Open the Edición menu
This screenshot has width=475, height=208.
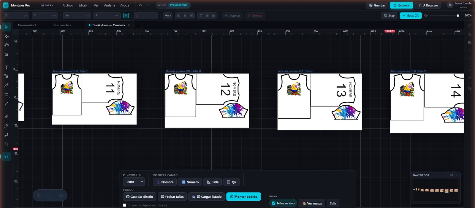pos(83,5)
